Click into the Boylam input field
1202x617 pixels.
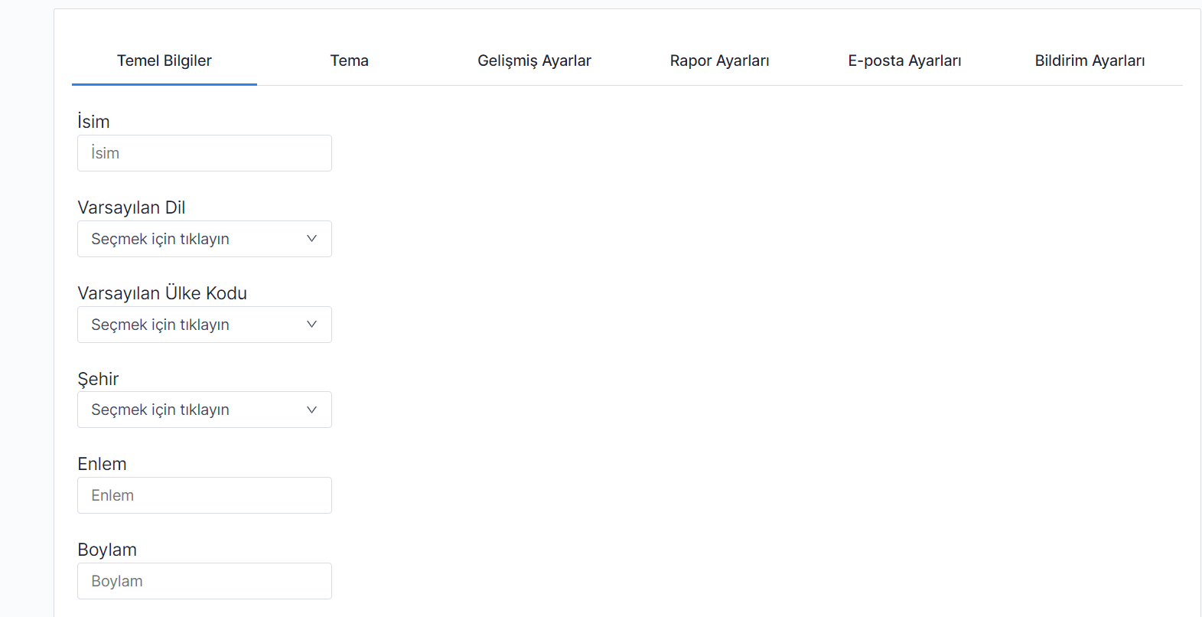[204, 581]
